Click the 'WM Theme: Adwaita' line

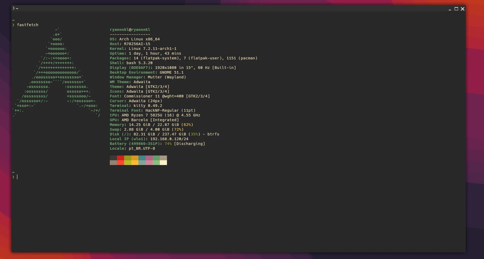click(130, 82)
